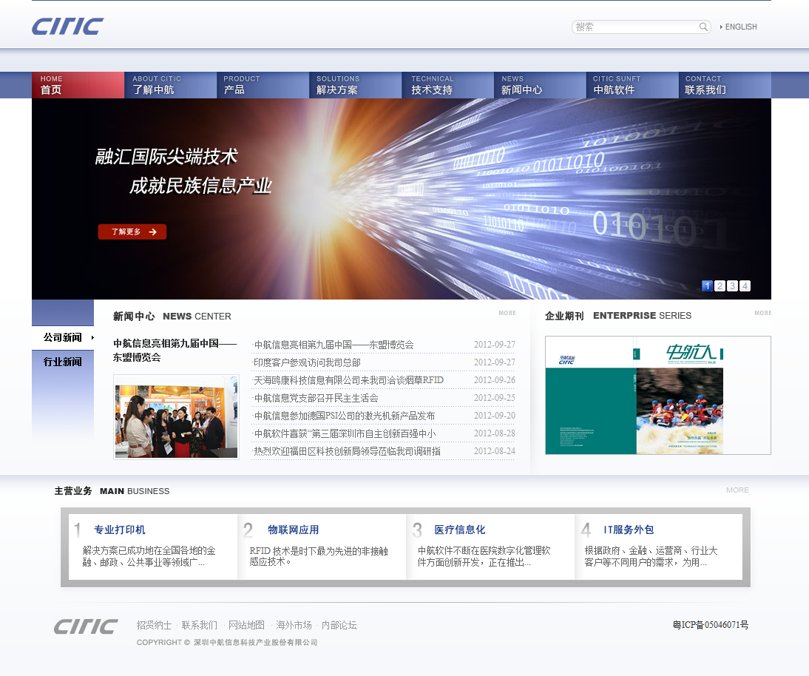This screenshot has width=809, height=676.
Task: Open the CONTACT 联系我们 menu
Action: 725,85
